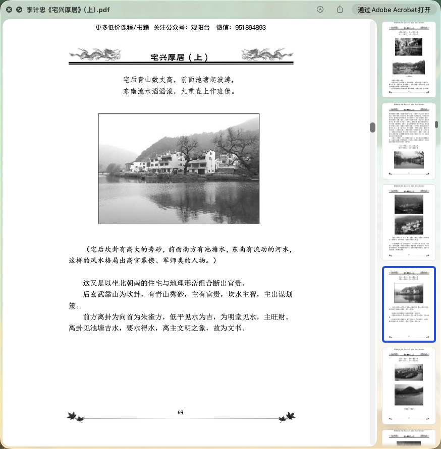Select the thumbnail just below the highlighted page

coord(408,386)
